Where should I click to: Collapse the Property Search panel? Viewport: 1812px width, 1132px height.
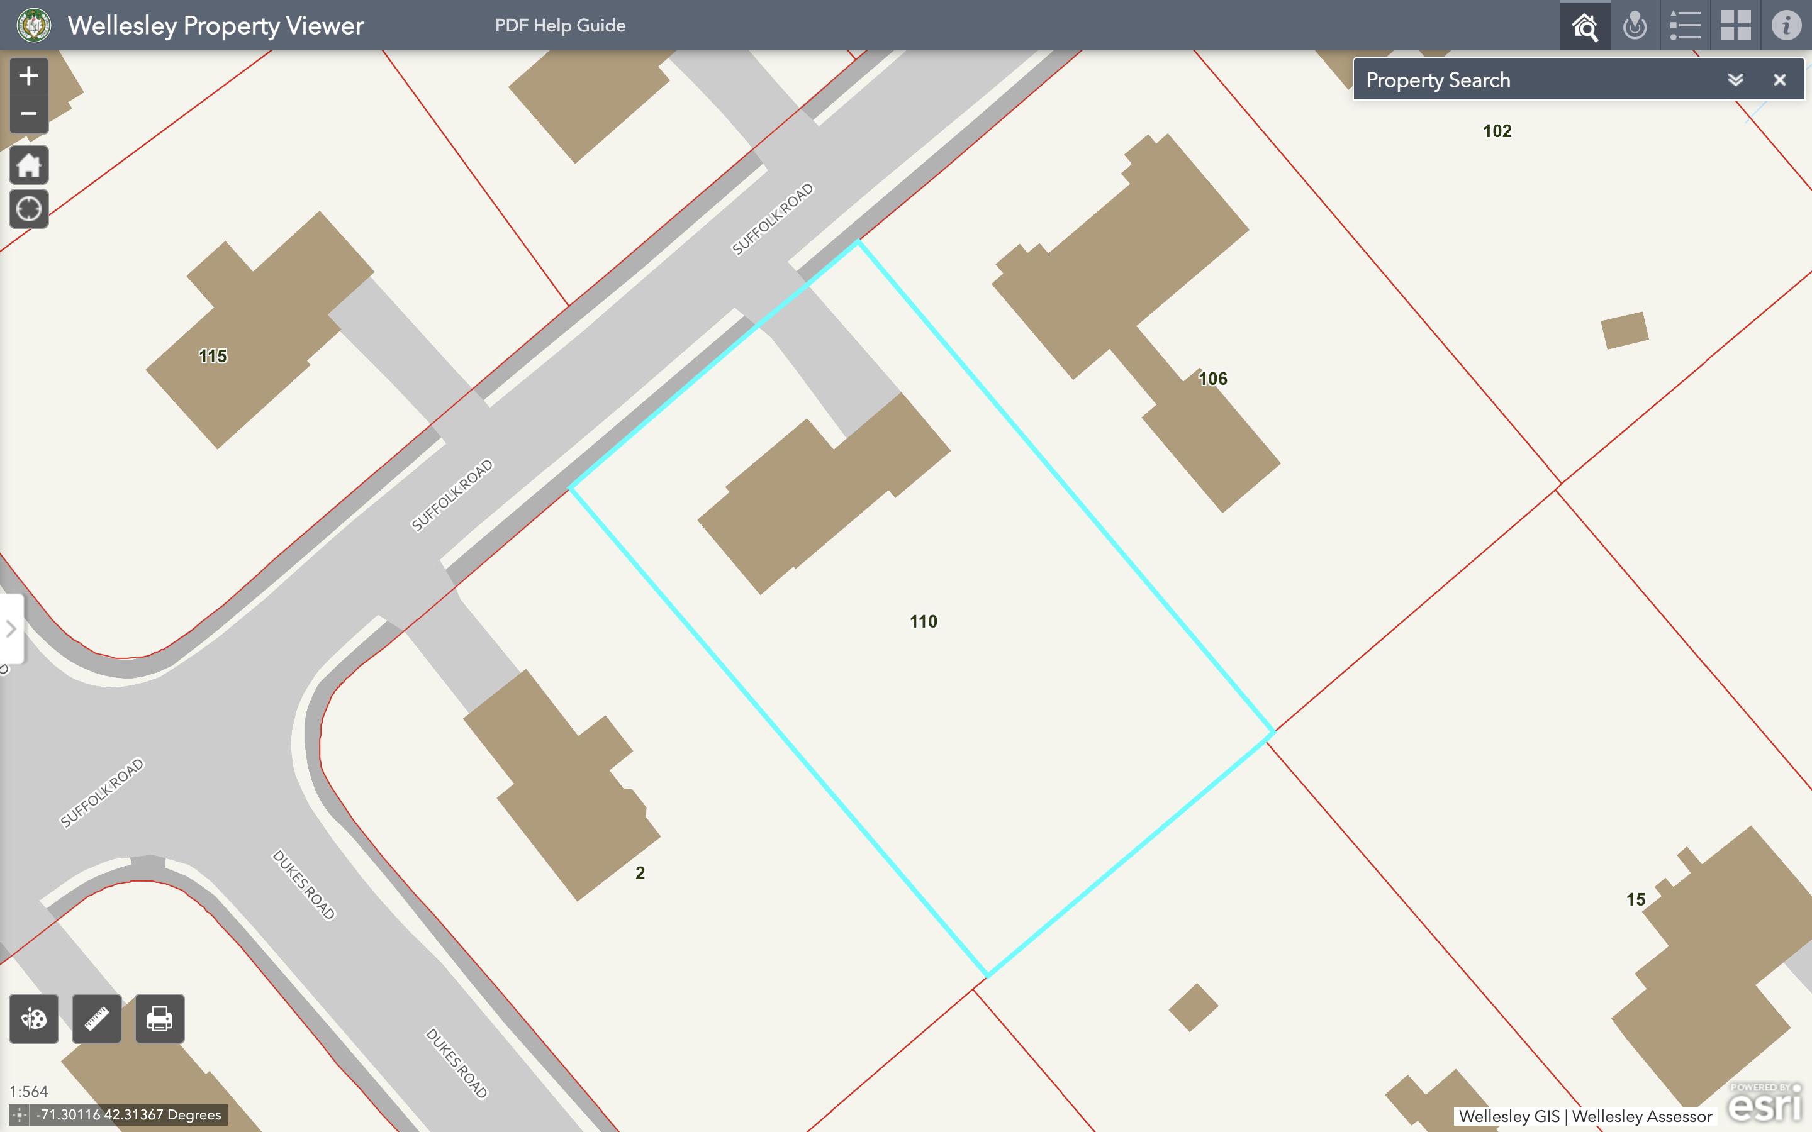(x=1735, y=80)
